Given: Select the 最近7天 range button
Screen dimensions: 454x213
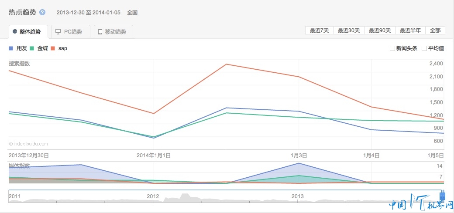Looking at the screenshot, I should [x=320, y=30].
